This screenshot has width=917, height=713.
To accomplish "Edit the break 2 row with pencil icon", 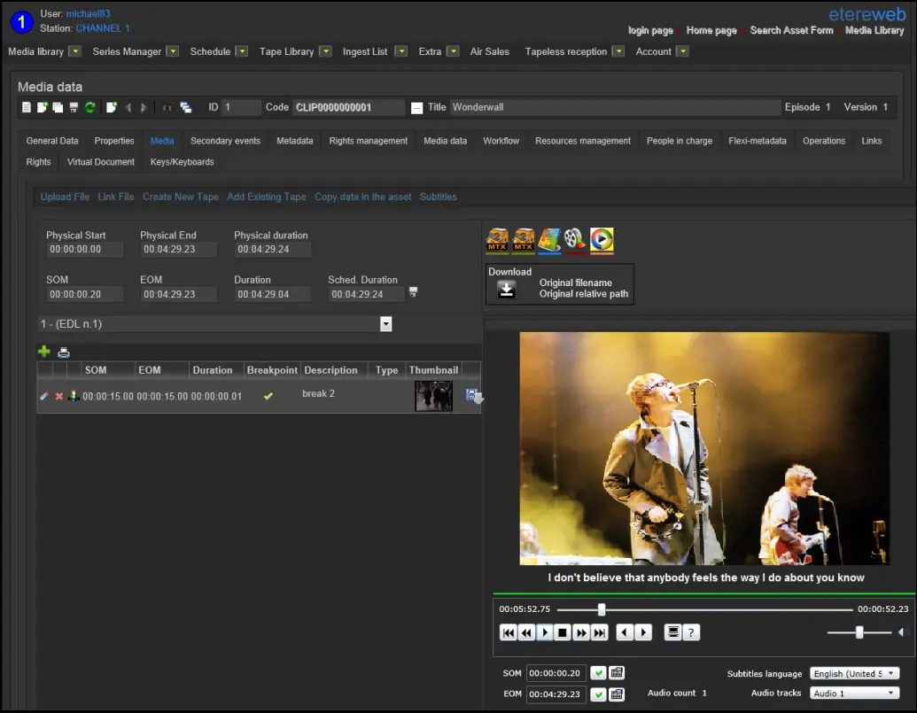I will (44, 396).
